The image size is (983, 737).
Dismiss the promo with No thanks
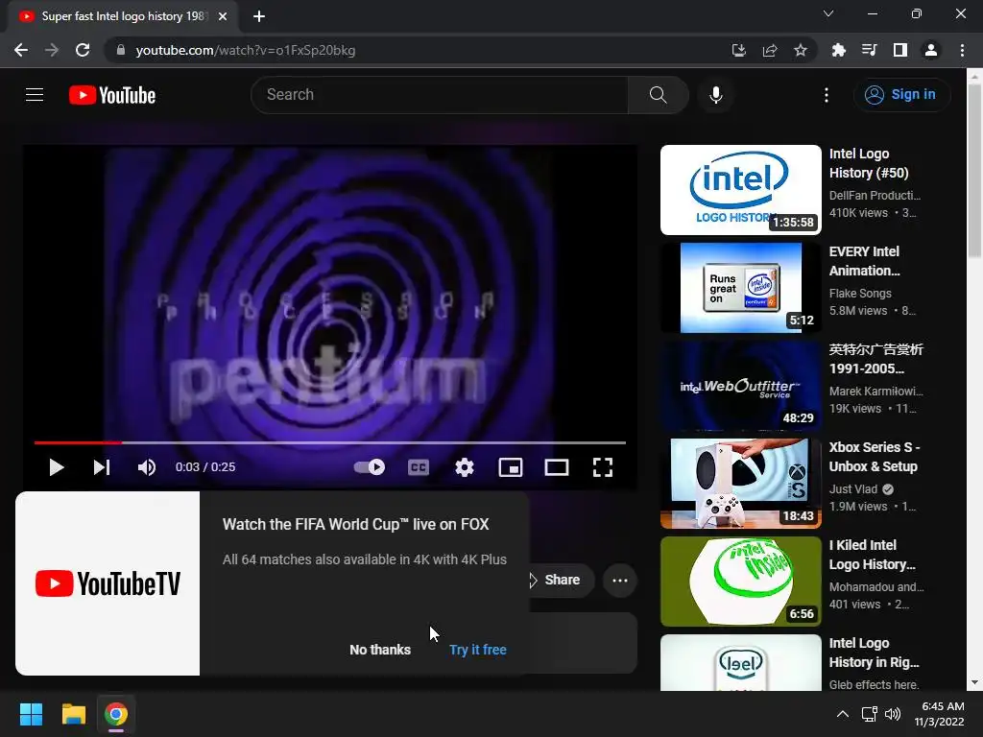point(380,650)
